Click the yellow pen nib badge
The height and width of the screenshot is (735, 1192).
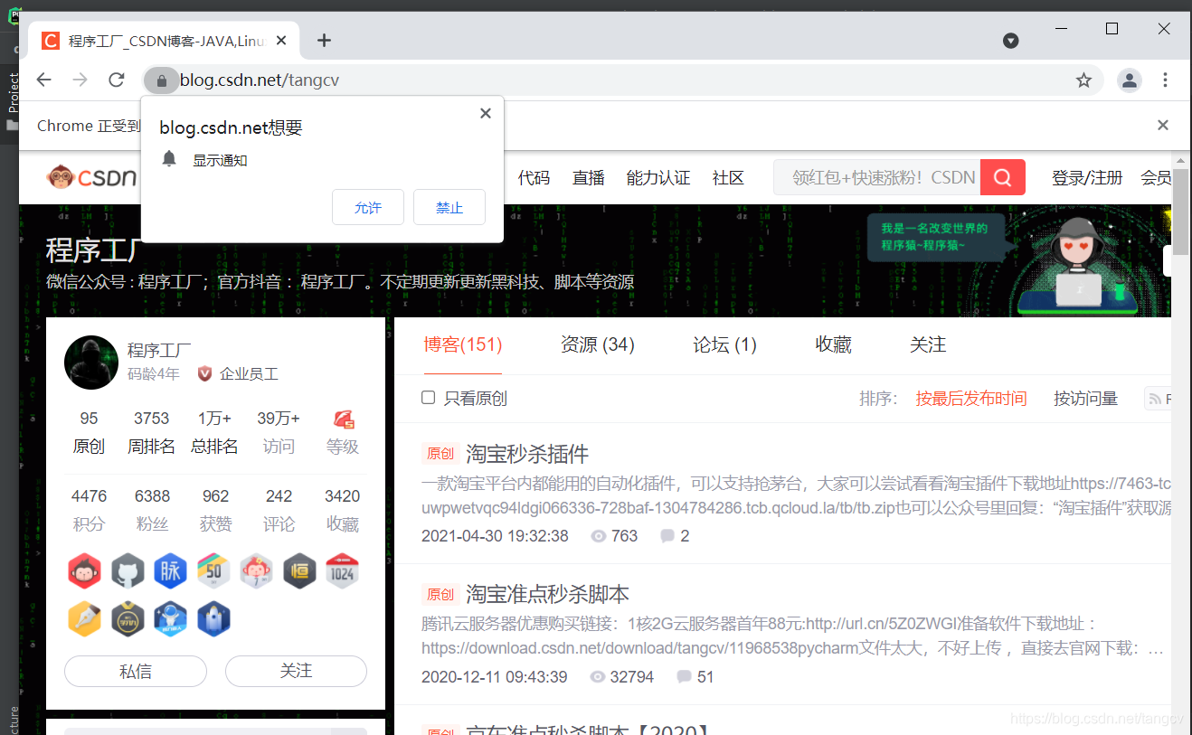coord(84,619)
